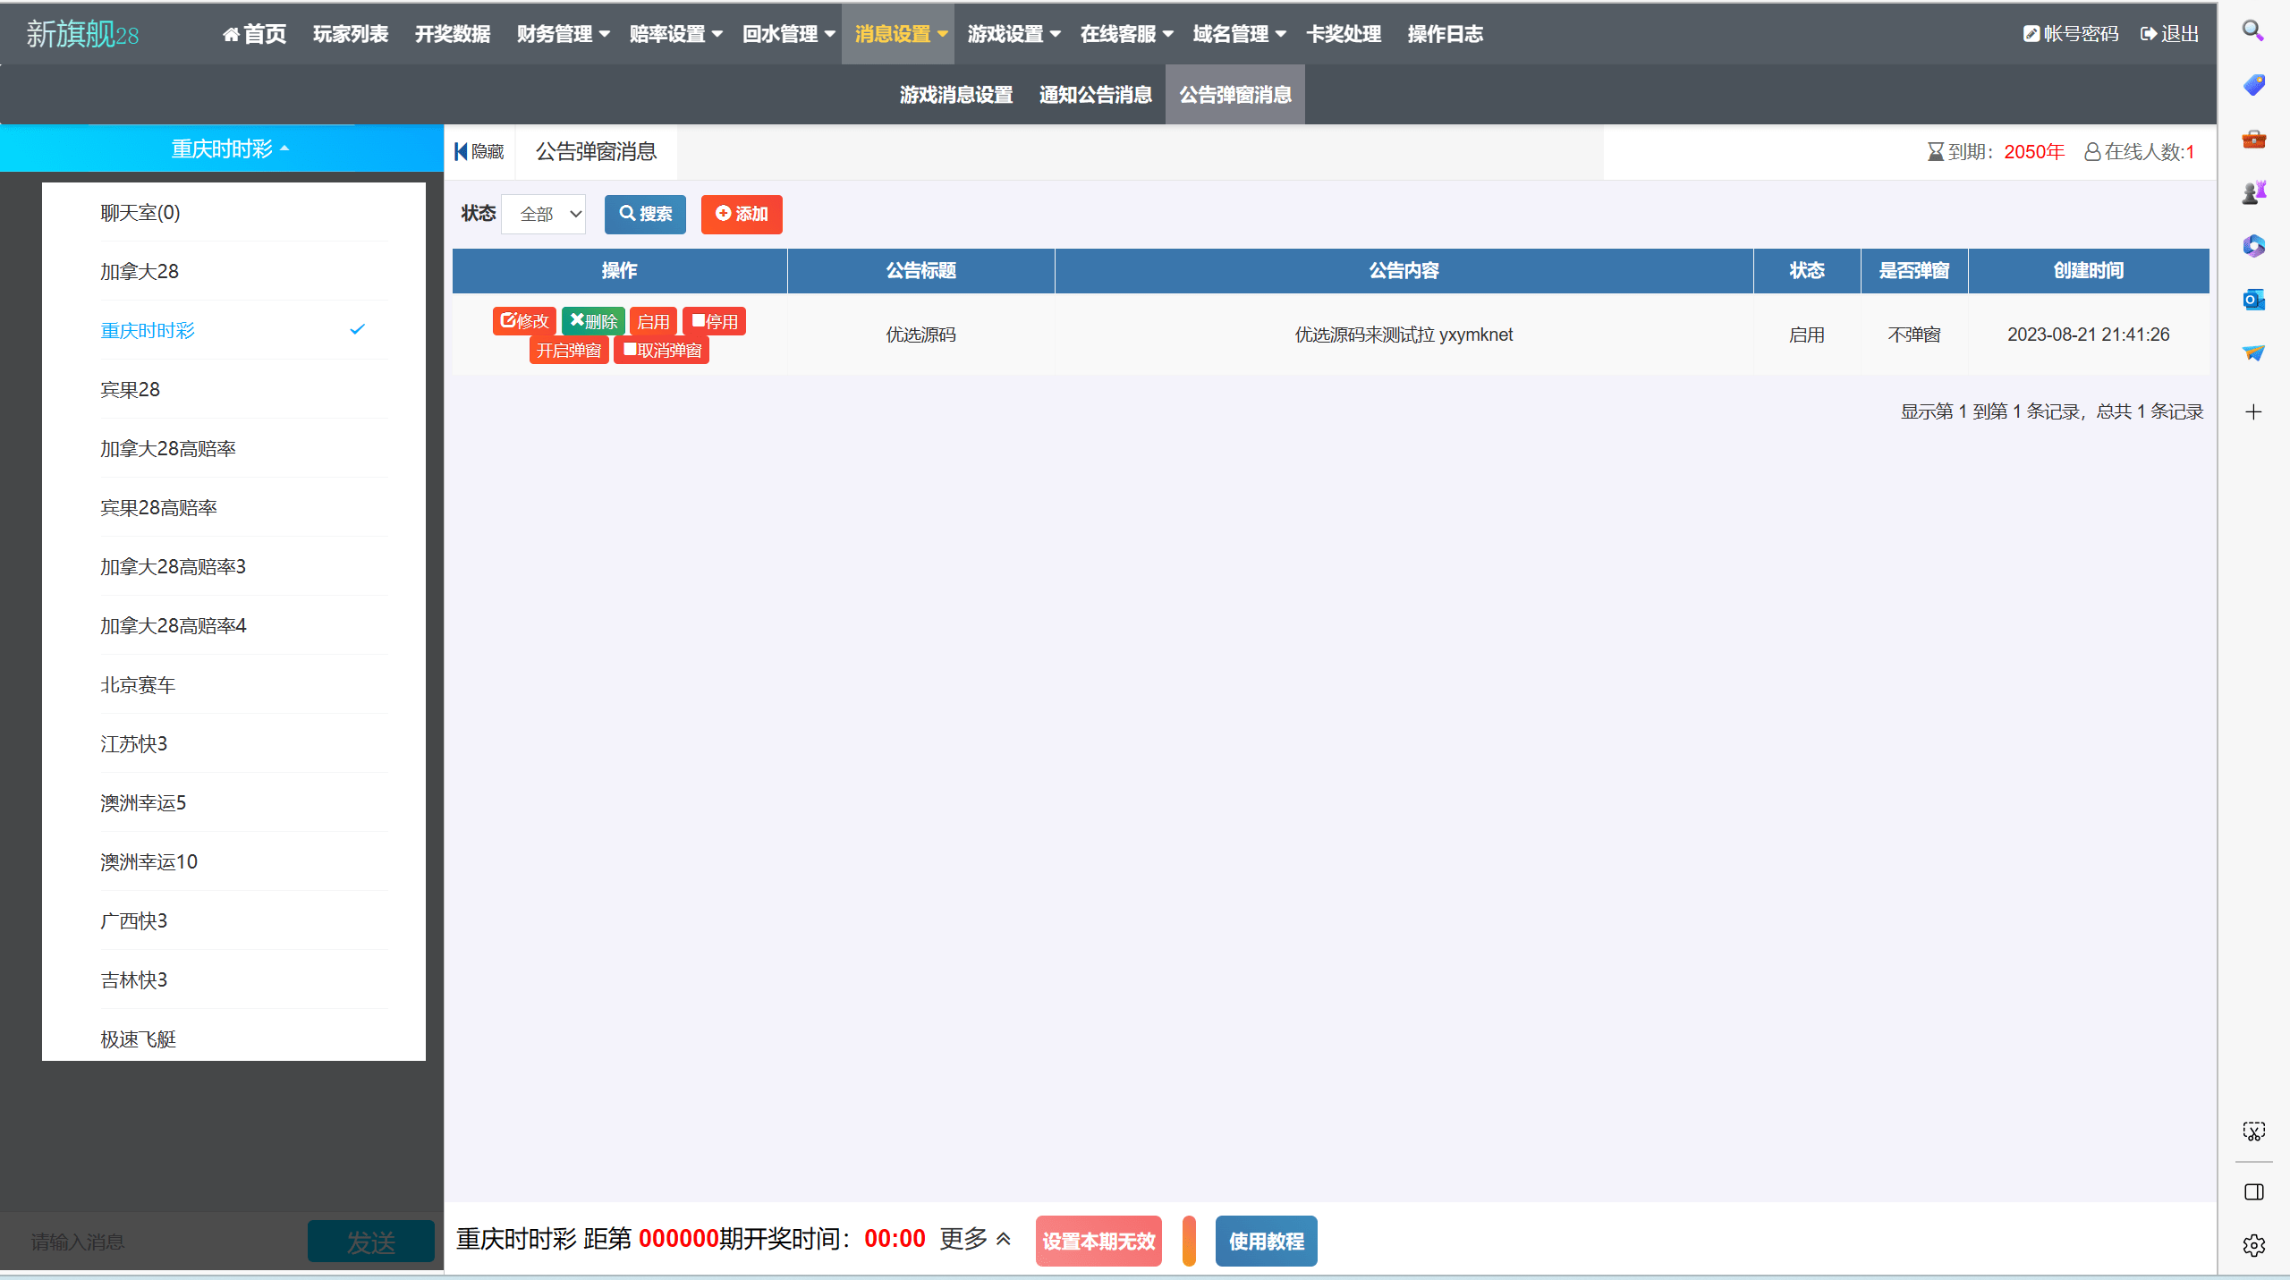Click 修改 for 优选源码 announcement
Viewport: 2290px width, 1280px height.
pos(524,321)
